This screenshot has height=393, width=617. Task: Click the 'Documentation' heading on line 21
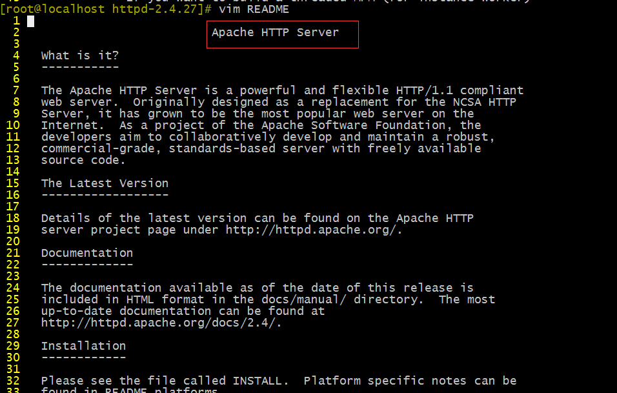[87, 253]
